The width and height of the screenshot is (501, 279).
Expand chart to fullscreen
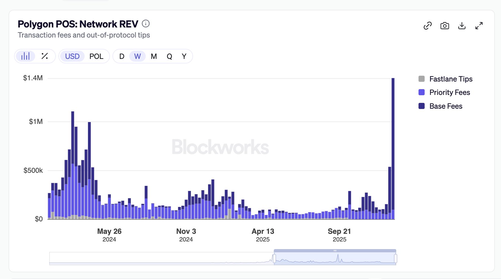(x=479, y=26)
